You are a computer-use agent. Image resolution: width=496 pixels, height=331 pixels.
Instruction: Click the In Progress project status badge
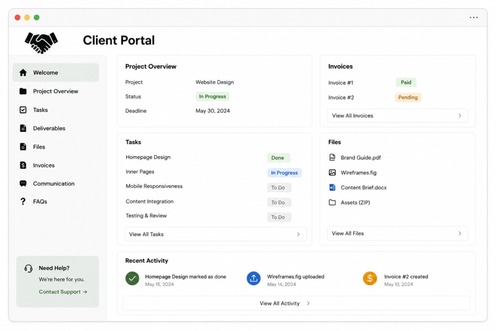point(212,96)
